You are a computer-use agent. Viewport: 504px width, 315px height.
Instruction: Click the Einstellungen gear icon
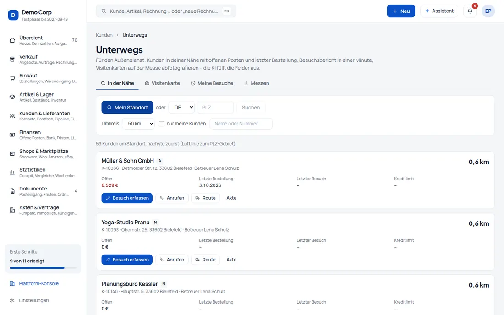pyautogui.click(x=12, y=300)
